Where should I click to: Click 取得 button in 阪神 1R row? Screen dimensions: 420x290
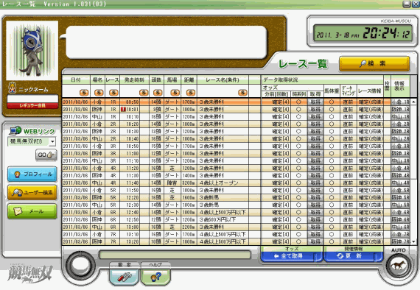click(315, 109)
